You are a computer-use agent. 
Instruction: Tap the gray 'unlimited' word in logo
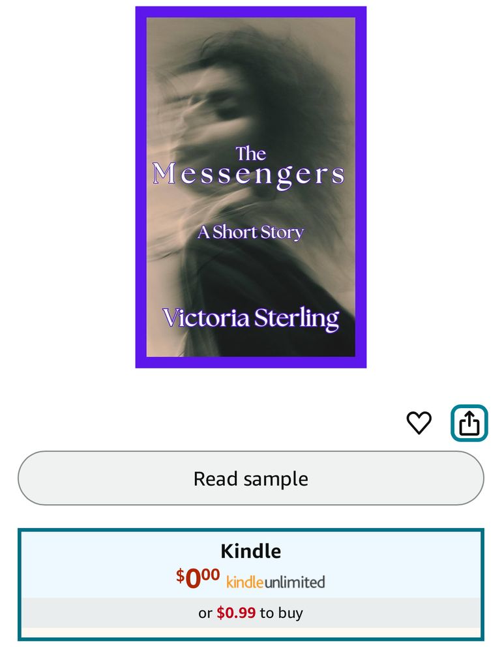tap(295, 582)
